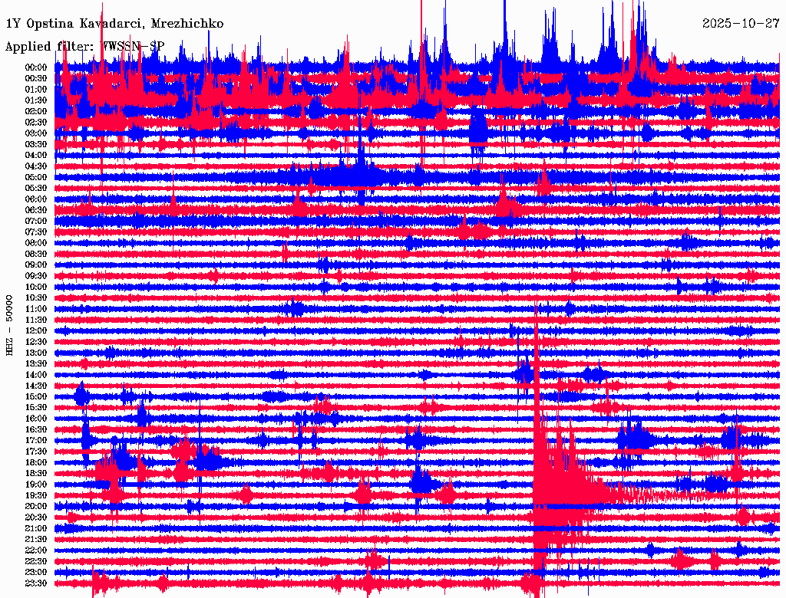Select the 04:00 time label
The width and height of the screenshot is (786, 598).
coord(36,156)
